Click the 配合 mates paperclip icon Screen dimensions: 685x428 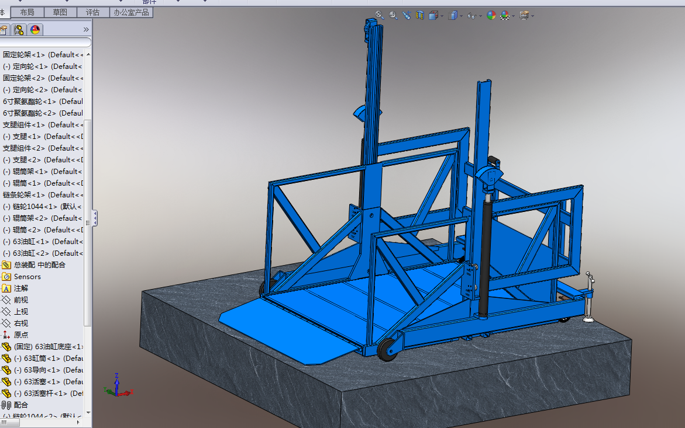coord(6,405)
